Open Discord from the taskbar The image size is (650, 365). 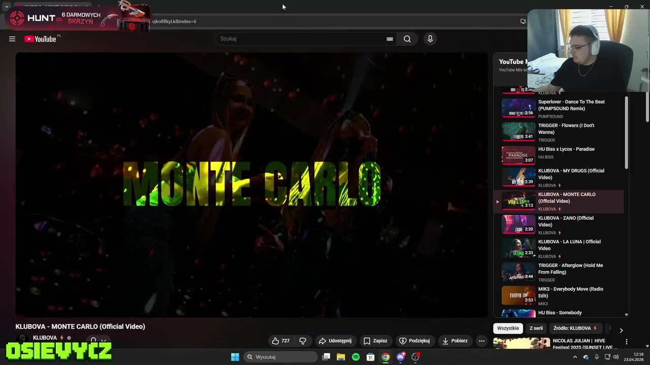pos(401,357)
